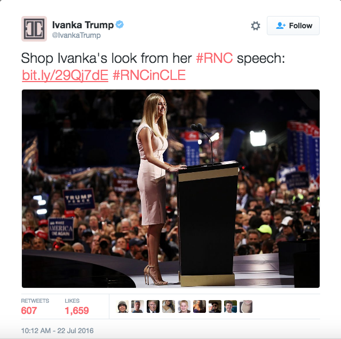Click the blue verified badge
The width and height of the screenshot is (341, 339).
(120, 25)
